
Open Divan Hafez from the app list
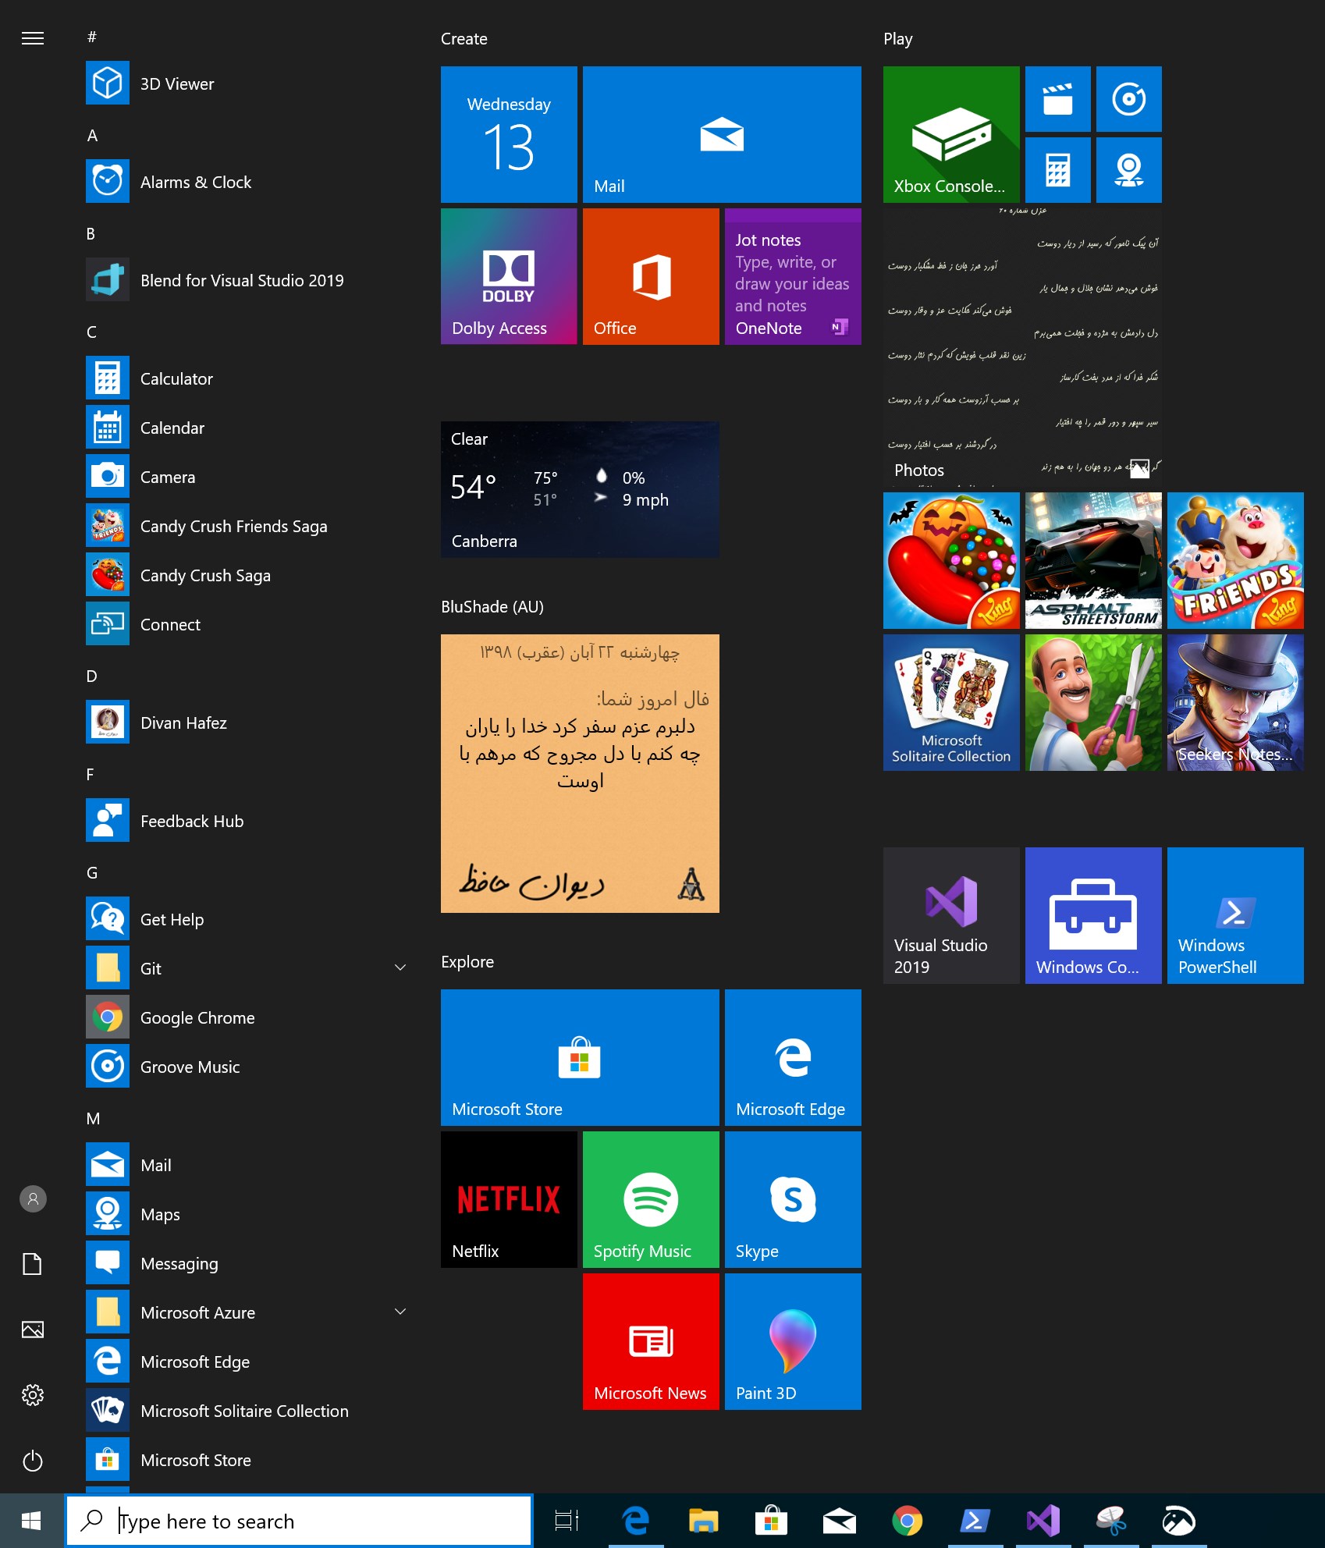click(247, 723)
